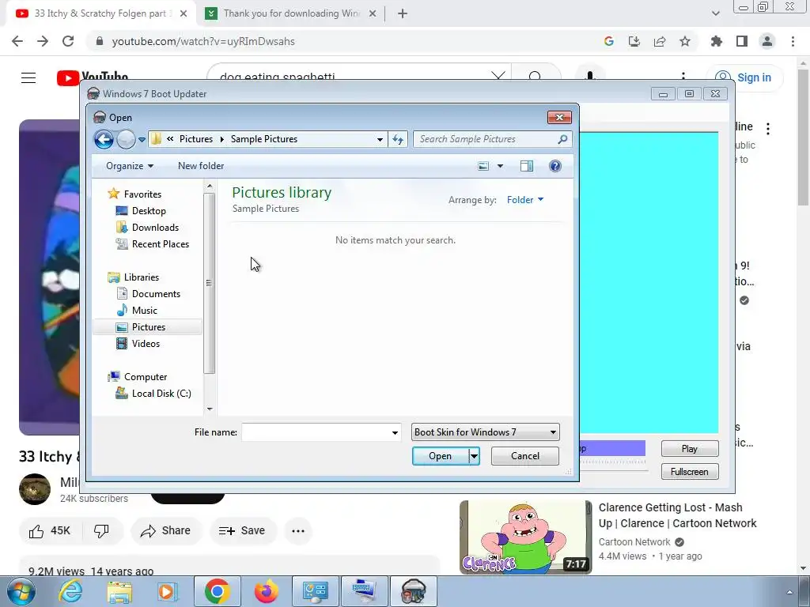Click Sample Pictures in the address breadcrumb

point(264,139)
